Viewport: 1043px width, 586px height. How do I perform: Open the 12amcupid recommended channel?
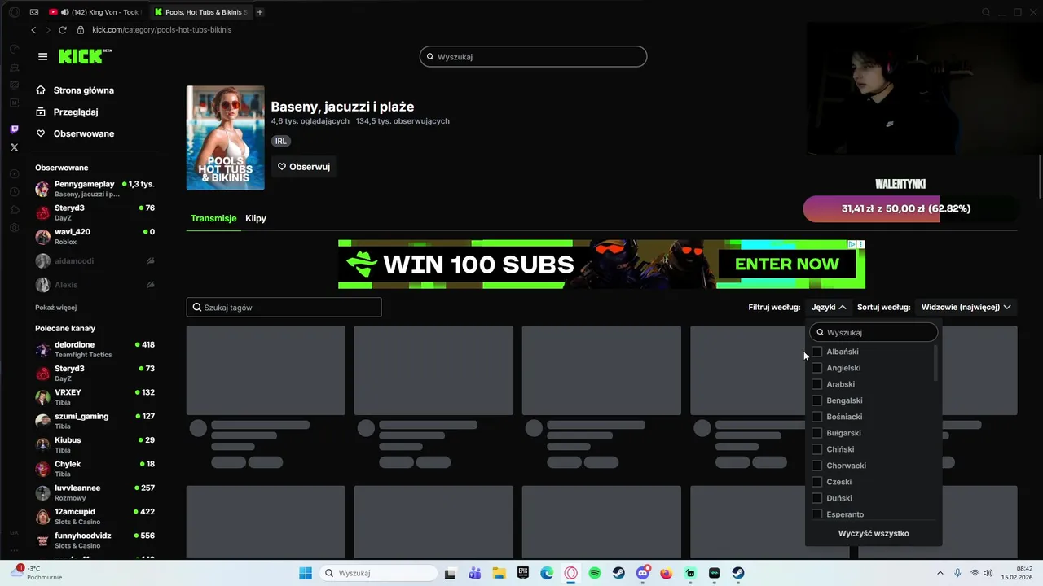[95, 517]
